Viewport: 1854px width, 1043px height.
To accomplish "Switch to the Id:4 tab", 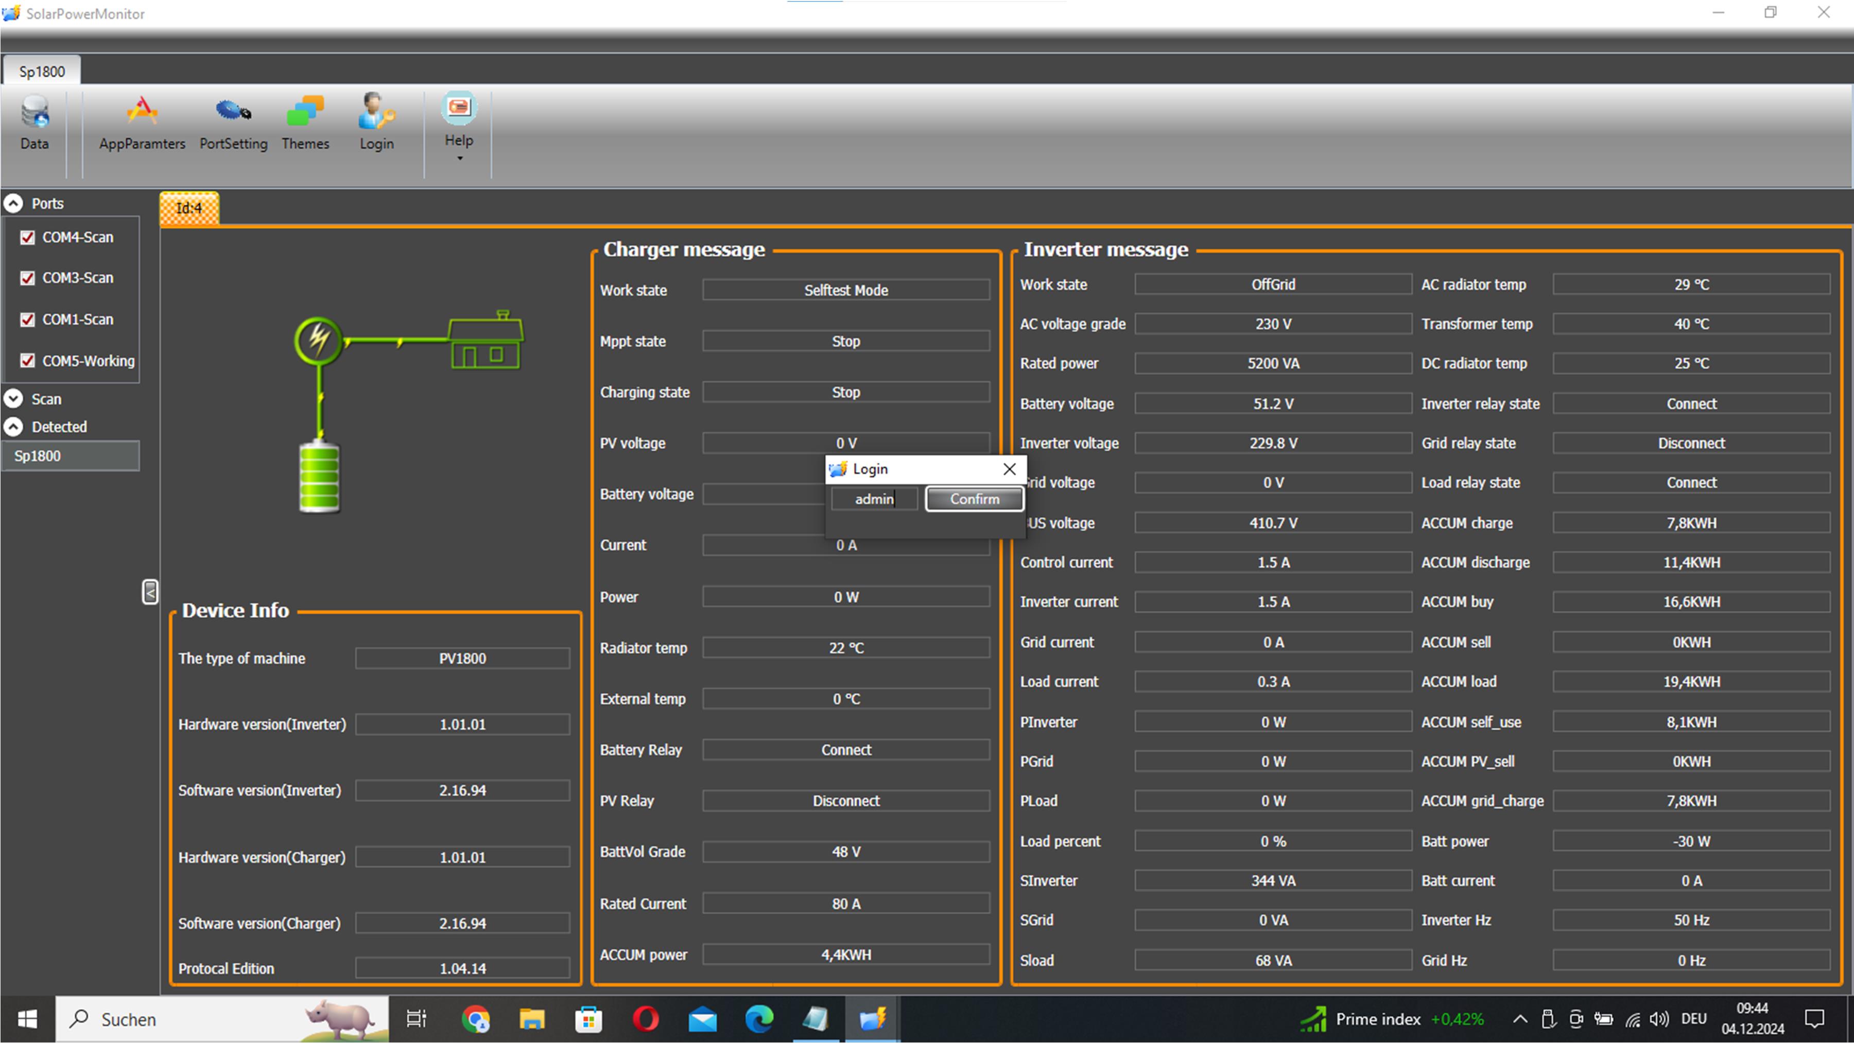I will pos(189,208).
